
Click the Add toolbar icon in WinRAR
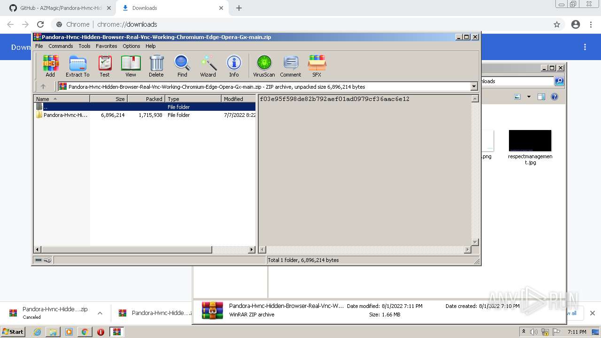[50, 66]
